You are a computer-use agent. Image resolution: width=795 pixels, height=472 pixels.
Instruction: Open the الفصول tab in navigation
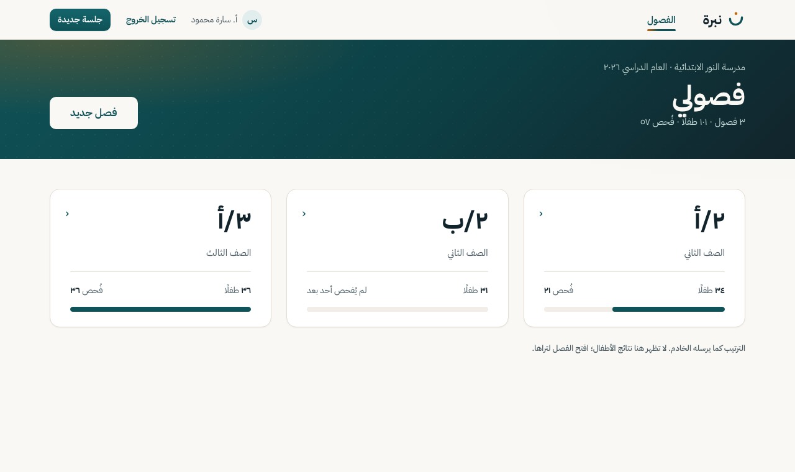pyautogui.click(x=661, y=20)
